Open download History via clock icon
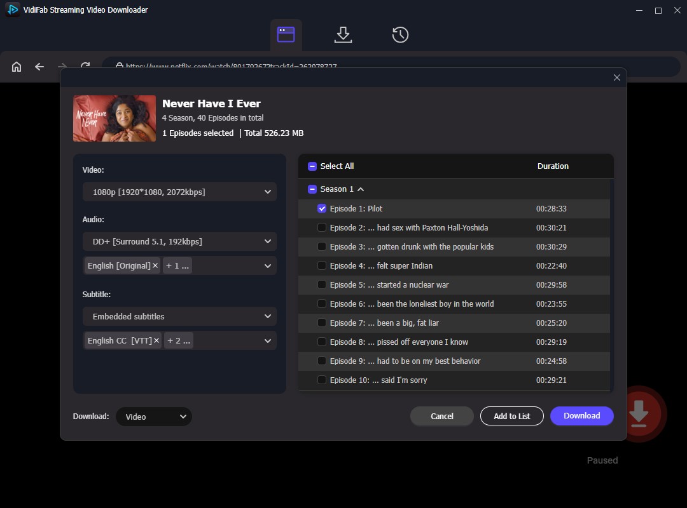This screenshot has width=687, height=508. click(x=400, y=35)
